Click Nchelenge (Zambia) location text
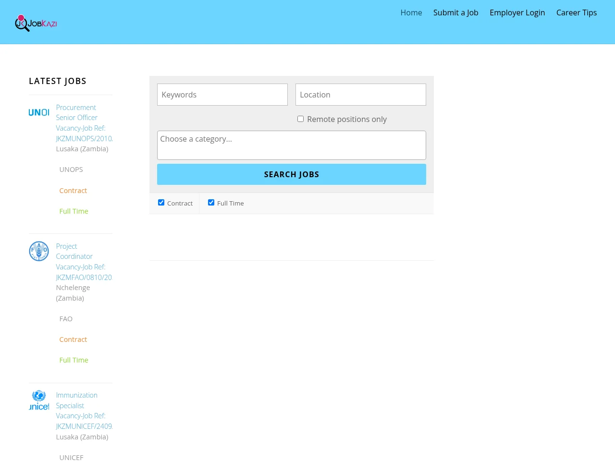 coord(73,293)
